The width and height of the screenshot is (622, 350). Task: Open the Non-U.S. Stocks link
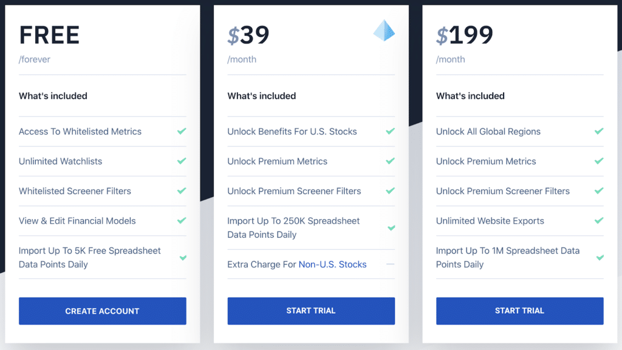[333, 264]
